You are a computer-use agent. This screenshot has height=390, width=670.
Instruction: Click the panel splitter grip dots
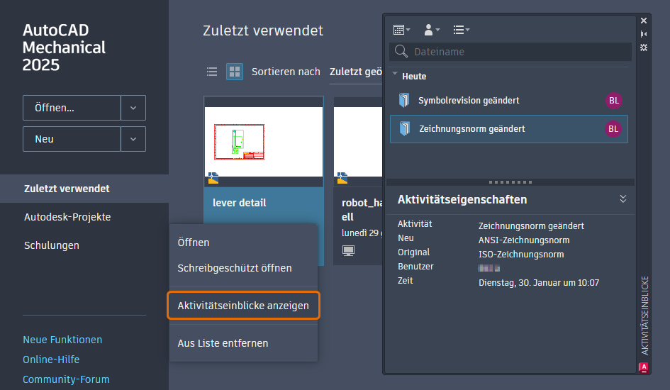510,182
